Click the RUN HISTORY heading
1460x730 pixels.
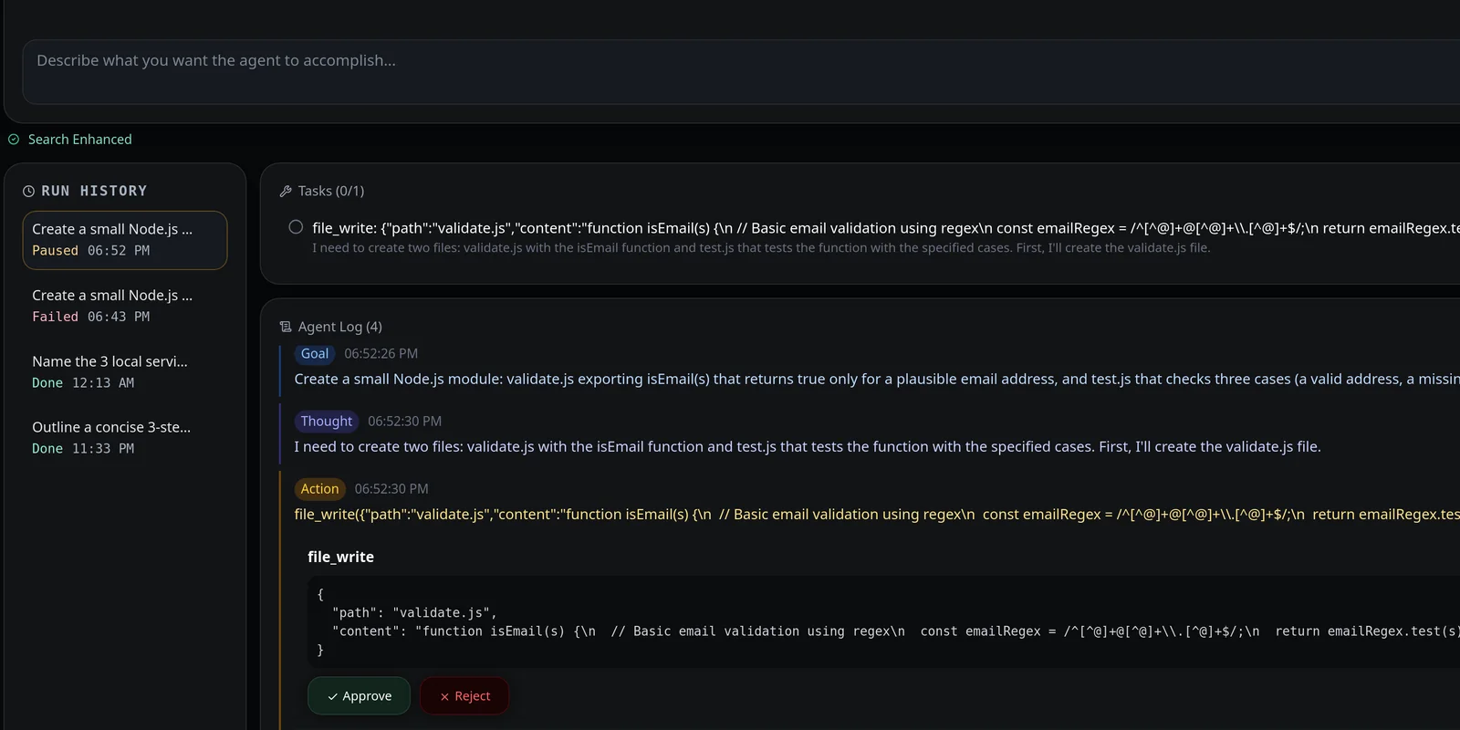[x=94, y=191]
